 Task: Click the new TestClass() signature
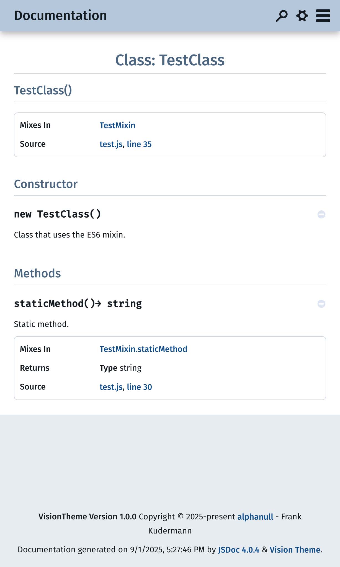(58, 214)
